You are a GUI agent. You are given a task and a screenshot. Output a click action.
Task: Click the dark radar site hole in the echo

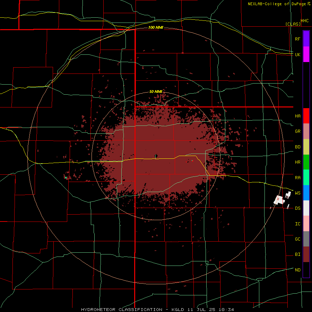(x=156, y=156)
